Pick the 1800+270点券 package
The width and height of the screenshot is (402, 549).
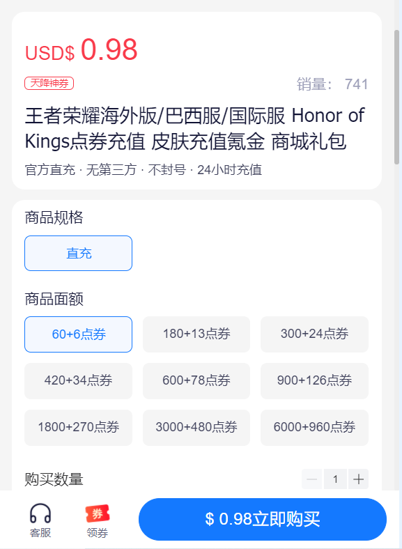click(79, 428)
